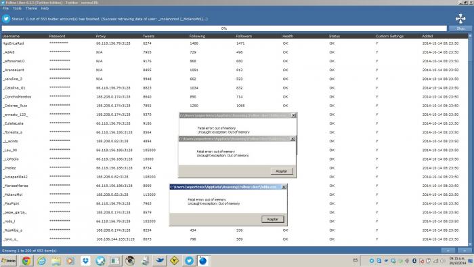Image resolution: width=474 pixels, height=267 pixels.
Task: Open the round blue Twitter taskbar icon
Action: click(x=189, y=260)
